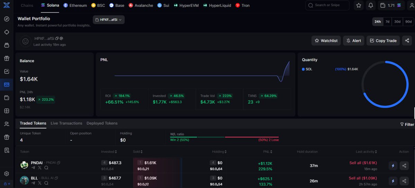
Task: Open BLL's X (Twitter) link icon
Action: [x=40, y=183]
